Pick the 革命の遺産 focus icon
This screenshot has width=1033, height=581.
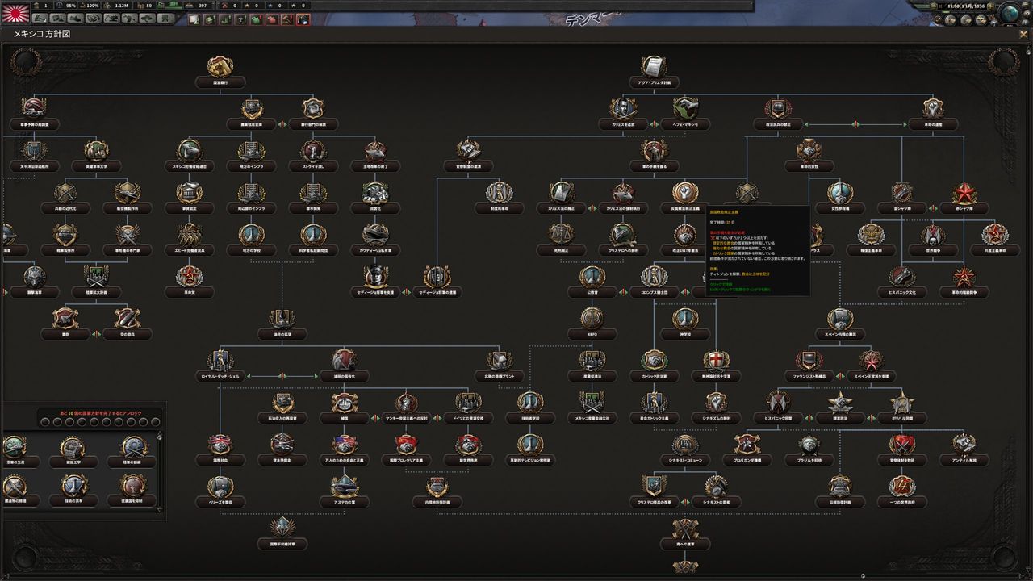(x=933, y=108)
